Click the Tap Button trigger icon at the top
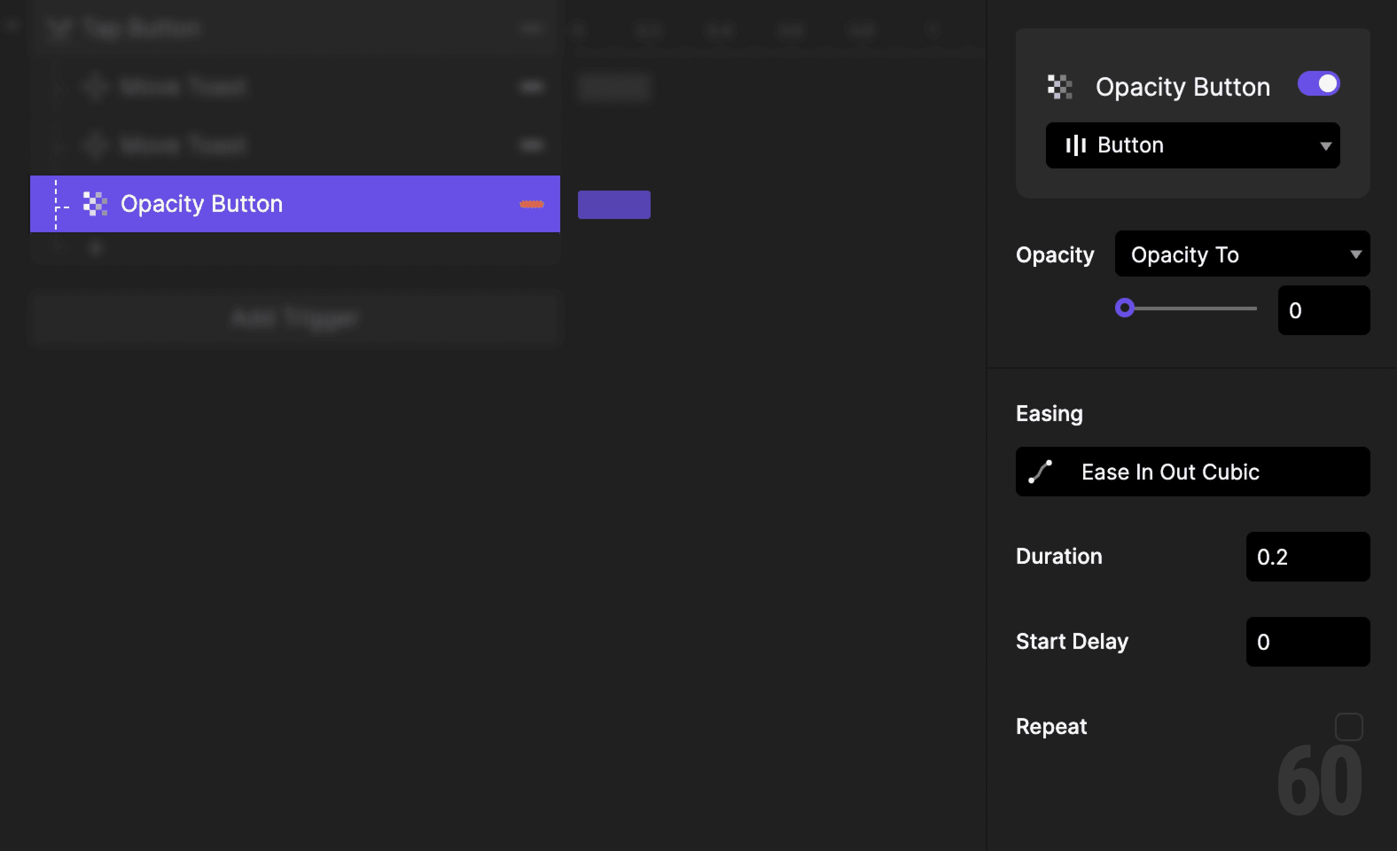 point(61,28)
